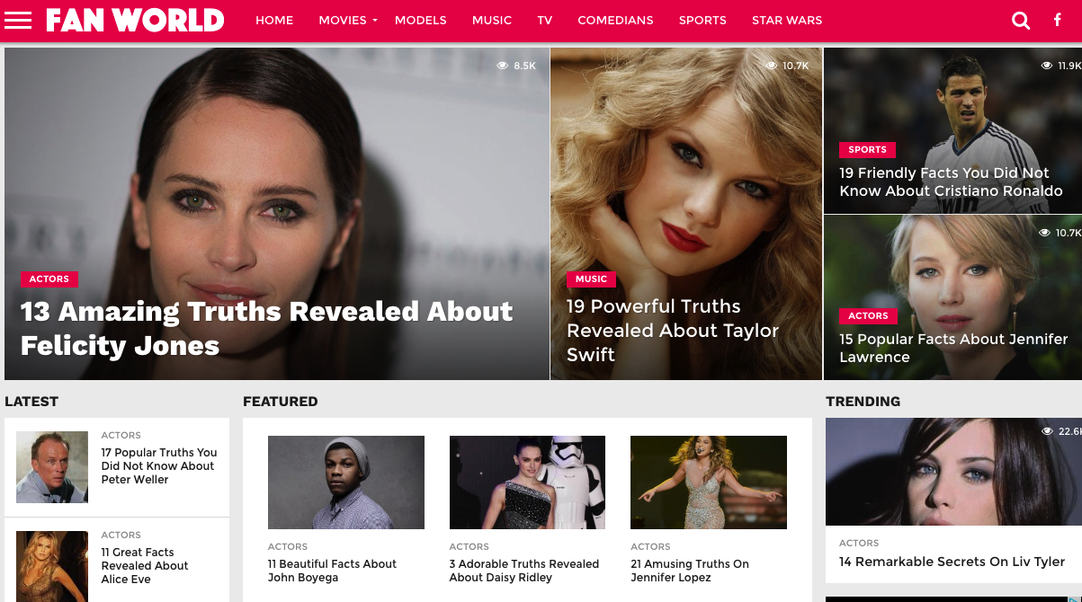
Task: Click the 8.5K view count
Action: pyautogui.click(x=524, y=66)
